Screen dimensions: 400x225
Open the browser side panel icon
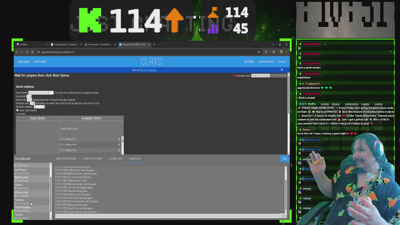coord(273,52)
